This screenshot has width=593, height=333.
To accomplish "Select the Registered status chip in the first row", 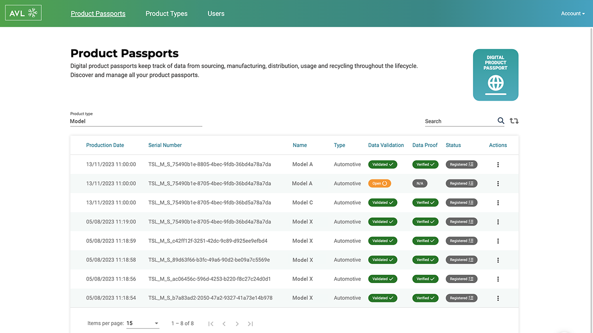I will point(461,164).
